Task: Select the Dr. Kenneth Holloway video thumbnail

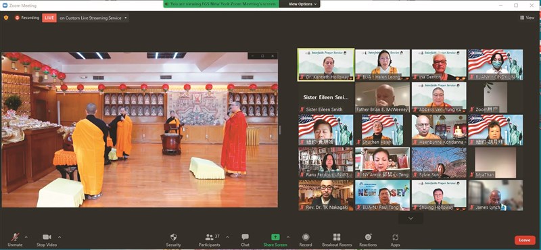Action: tap(326, 65)
